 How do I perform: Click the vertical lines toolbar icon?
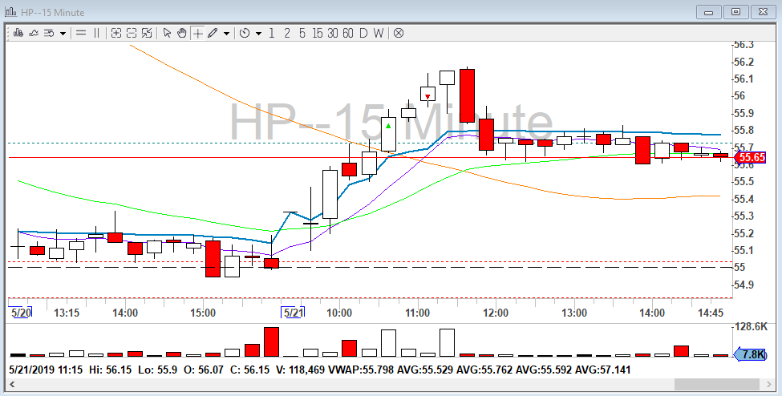click(x=97, y=34)
